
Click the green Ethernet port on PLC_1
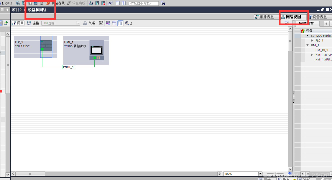click(x=42, y=49)
